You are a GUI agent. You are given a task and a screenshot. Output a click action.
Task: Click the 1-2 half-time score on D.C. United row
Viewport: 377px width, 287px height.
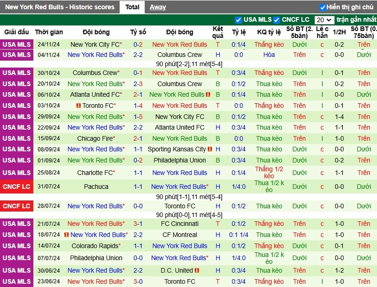click(339, 270)
